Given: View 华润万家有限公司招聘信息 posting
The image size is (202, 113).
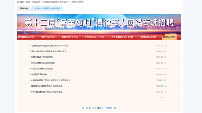Looking at the screenshot, I should pos(43,63).
